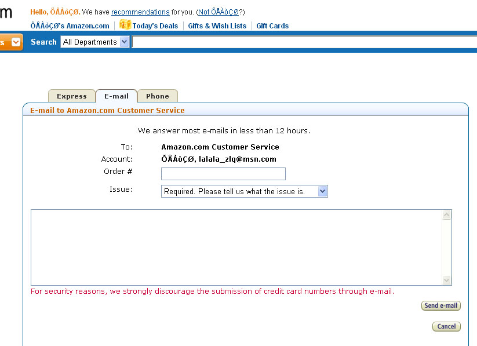
Task: Open the Gift Cards link
Action: pos(272,26)
